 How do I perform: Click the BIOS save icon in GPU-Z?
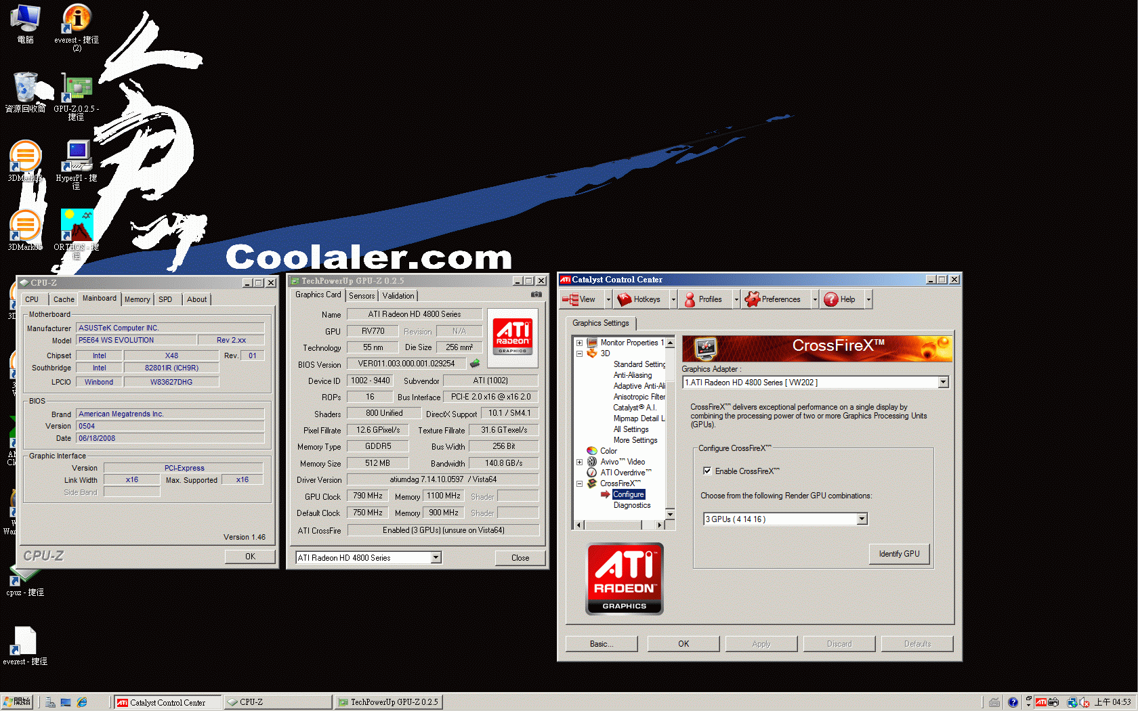pyautogui.click(x=475, y=364)
